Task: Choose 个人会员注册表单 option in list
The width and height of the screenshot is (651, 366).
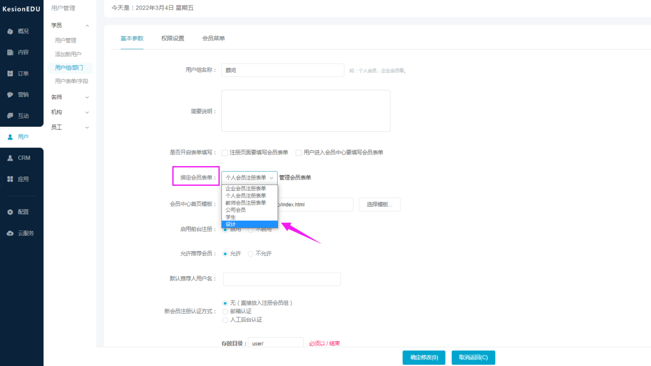Action: 250,195
